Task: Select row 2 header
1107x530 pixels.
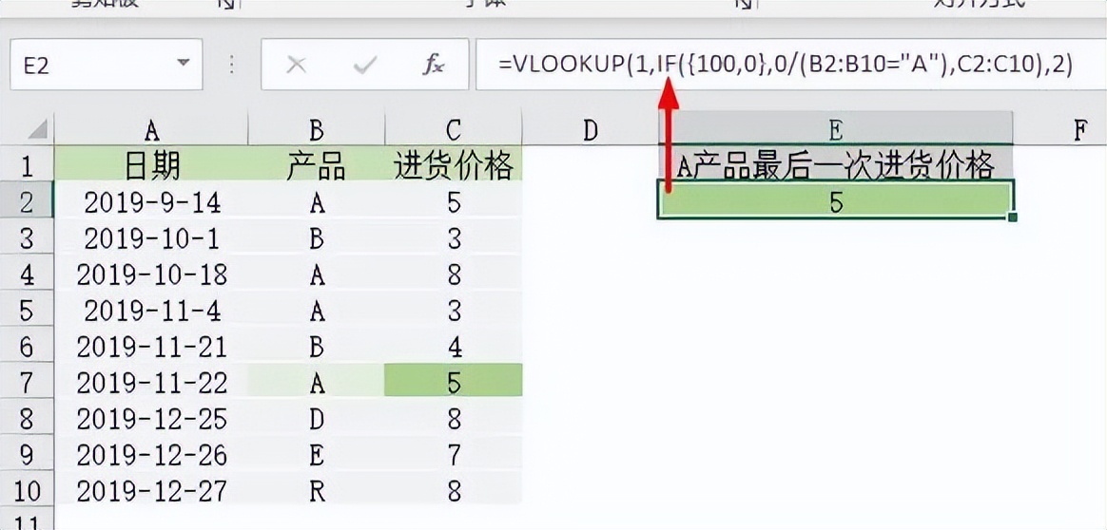Action: pyautogui.click(x=27, y=202)
